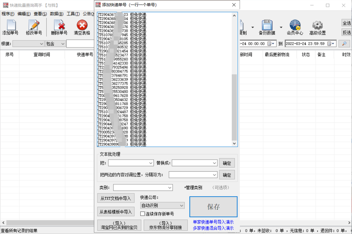This screenshot has width=352, height=234.
Task: Click the list scrollbar up arrow
Action: pyautogui.click(x=234, y=16)
